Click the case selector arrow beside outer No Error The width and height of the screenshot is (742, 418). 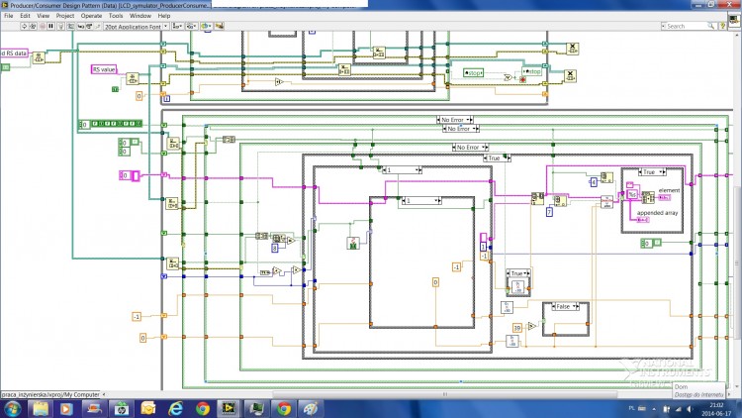[470, 120]
